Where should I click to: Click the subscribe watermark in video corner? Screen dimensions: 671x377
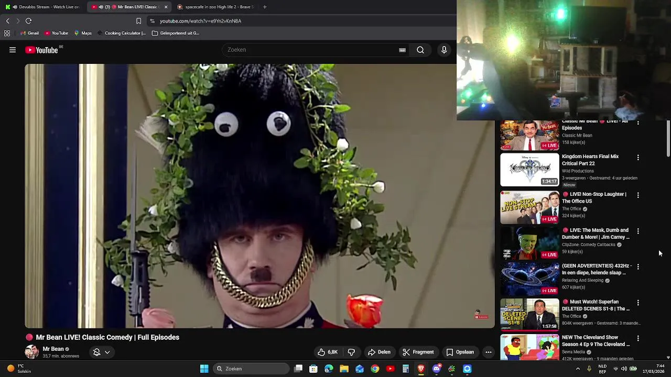[x=480, y=314]
